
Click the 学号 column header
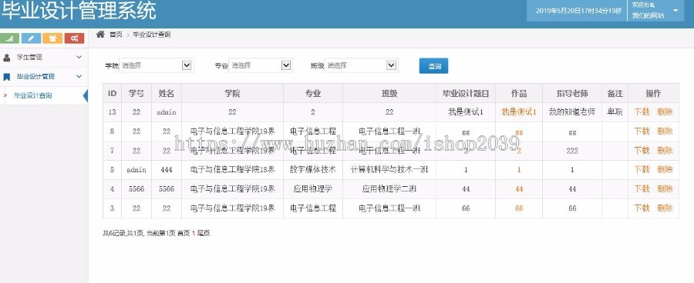pos(136,93)
